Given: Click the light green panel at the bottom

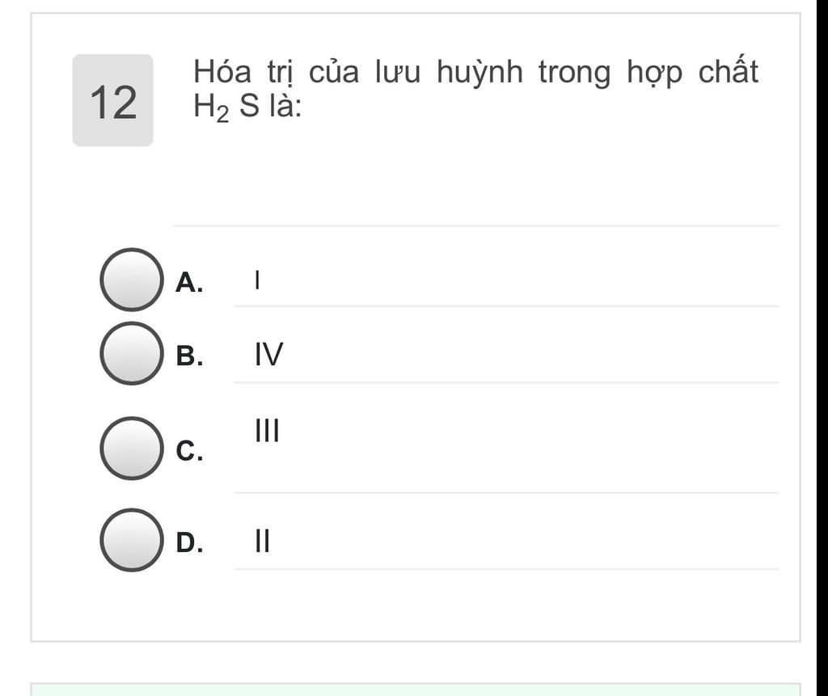Looking at the screenshot, I should 415,689.
